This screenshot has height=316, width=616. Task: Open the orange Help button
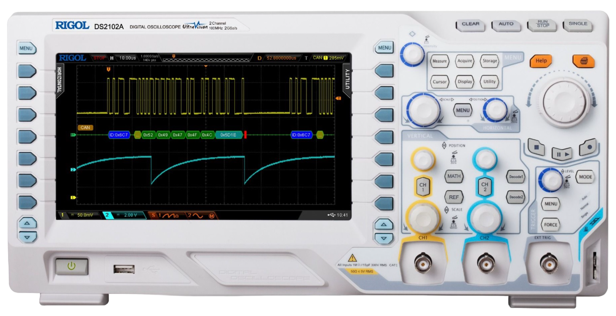(541, 61)
